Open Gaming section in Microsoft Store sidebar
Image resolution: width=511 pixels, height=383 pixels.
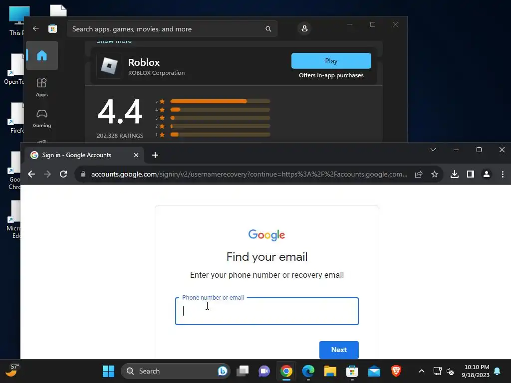click(42, 119)
